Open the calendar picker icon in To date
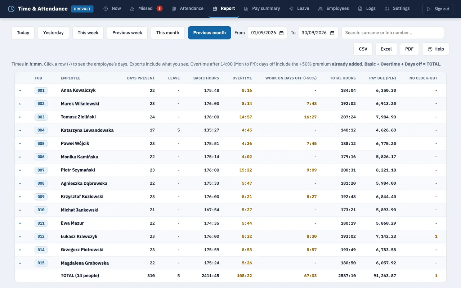 [x=332, y=33]
